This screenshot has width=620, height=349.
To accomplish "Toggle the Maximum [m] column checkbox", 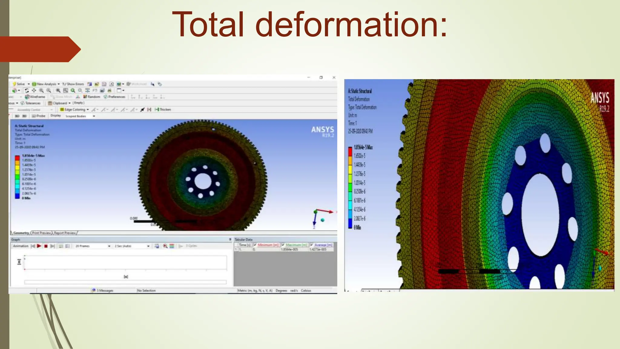I will [283, 245].
